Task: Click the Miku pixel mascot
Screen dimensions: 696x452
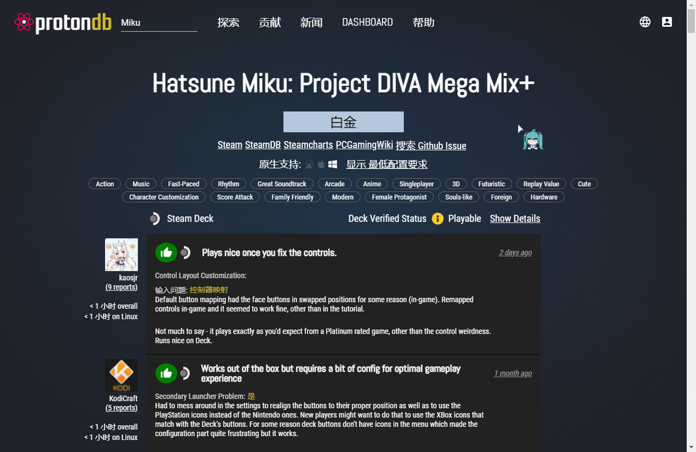Action: click(533, 140)
